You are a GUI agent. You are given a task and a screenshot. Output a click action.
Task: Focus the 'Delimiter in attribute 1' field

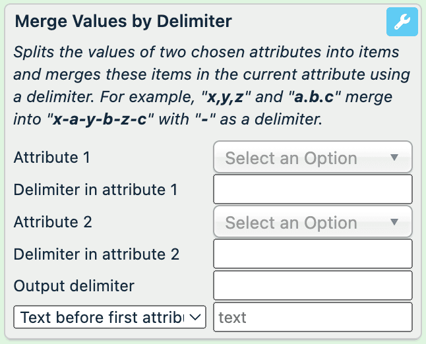313,190
